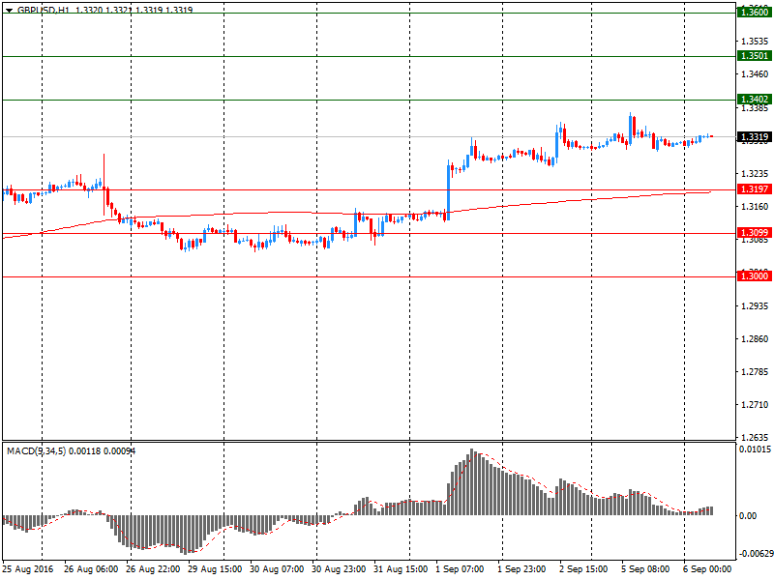Select the 1.3160 price scale value
The width and height of the screenshot is (774, 580).
click(755, 206)
